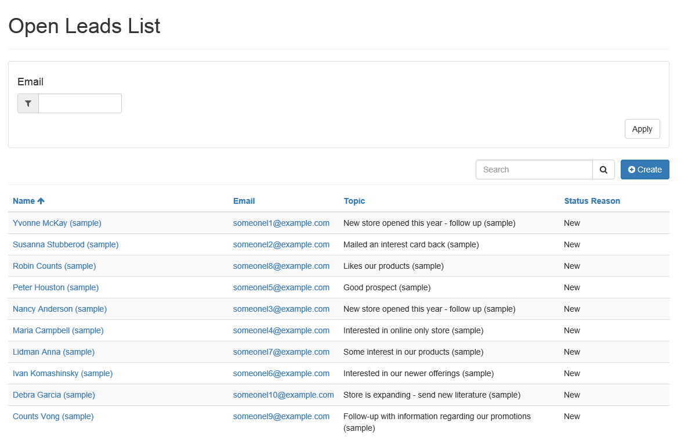Select topic 'Interested in online only store (sample)'
This screenshot has height=447, width=688.
point(414,331)
